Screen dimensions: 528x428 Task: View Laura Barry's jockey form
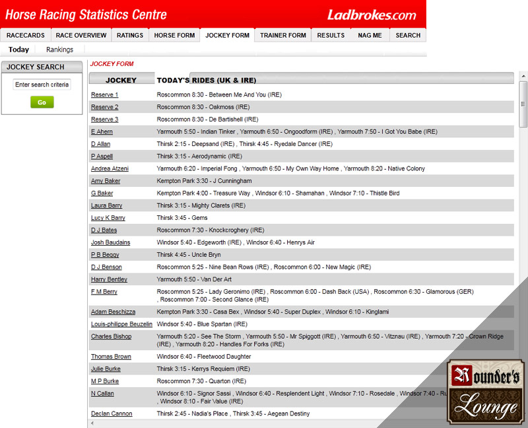click(106, 205)
